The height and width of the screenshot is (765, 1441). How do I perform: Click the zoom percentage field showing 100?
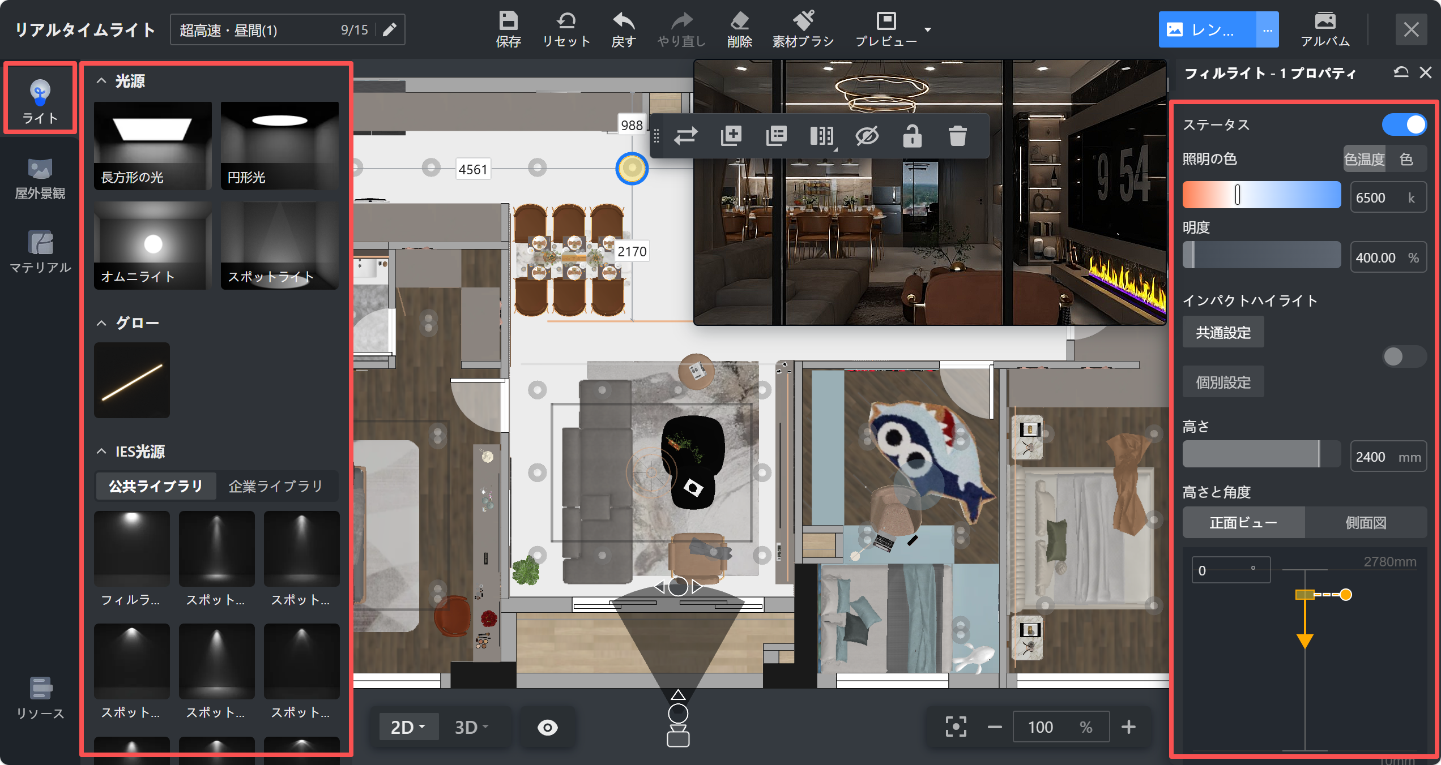coord(1060,727)
